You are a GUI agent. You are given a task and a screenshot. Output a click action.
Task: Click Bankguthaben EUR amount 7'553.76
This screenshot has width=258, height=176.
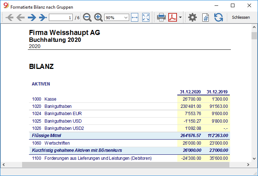point(193,114)
